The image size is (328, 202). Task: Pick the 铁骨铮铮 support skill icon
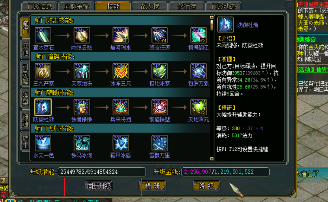82,107
